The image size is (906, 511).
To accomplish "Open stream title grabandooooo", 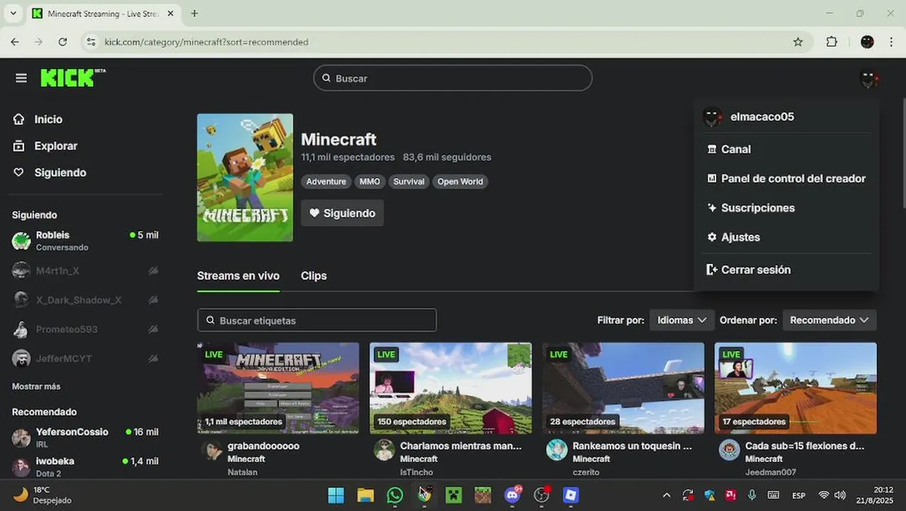I will click(x=263, y=446).
